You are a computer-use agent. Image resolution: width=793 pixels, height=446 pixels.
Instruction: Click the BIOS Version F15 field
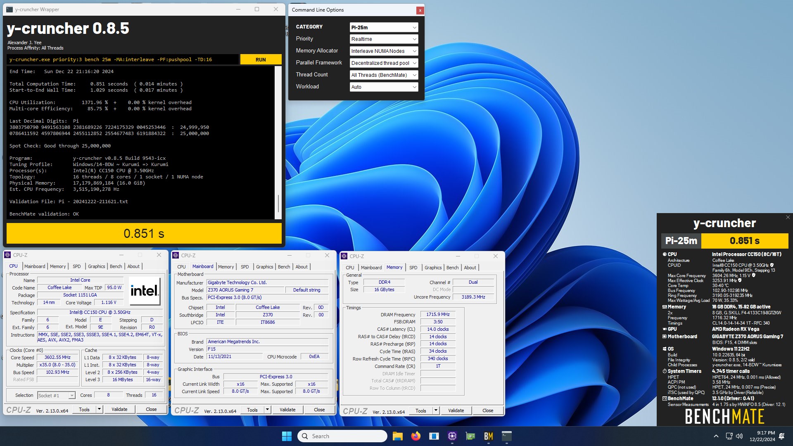click(267, 349)
